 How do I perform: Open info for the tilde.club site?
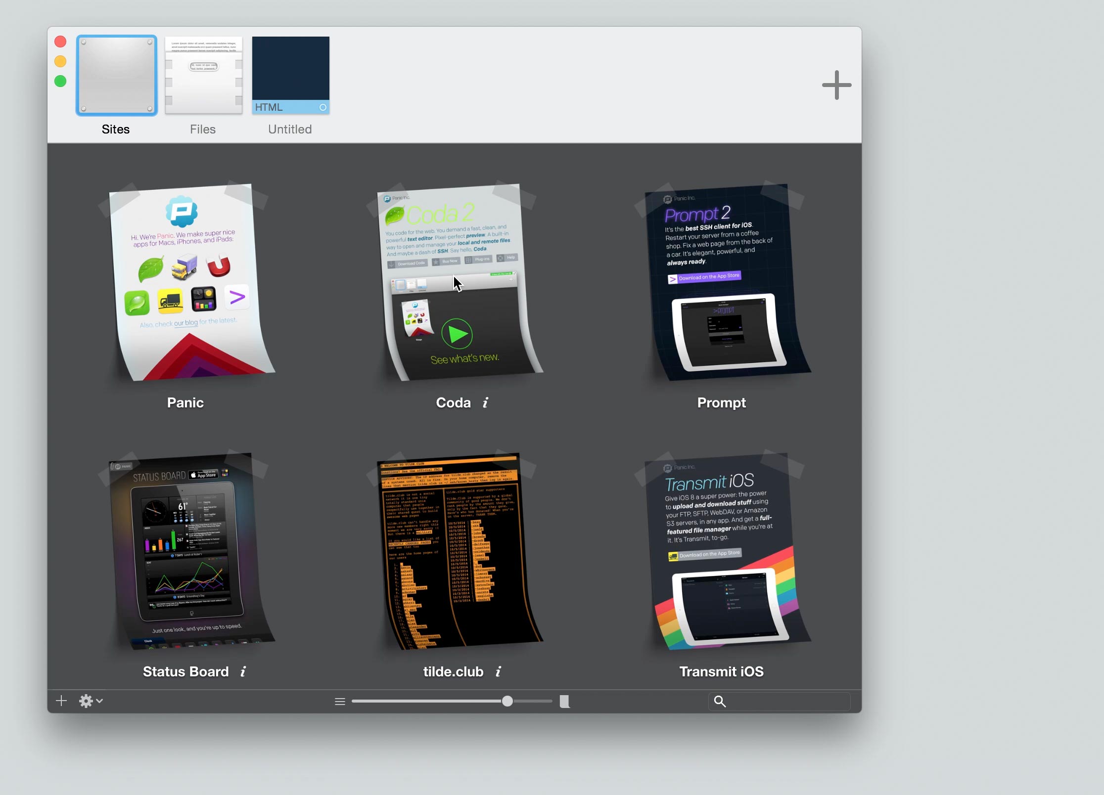pos(498,671)
